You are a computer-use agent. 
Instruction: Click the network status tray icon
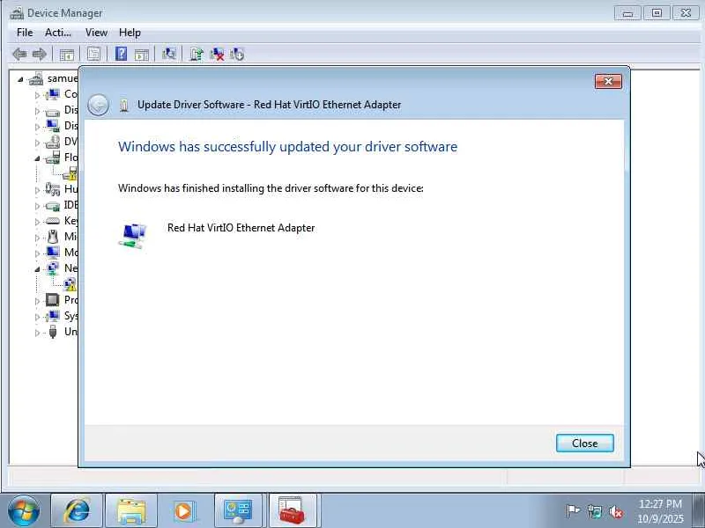tap(594, 511)
